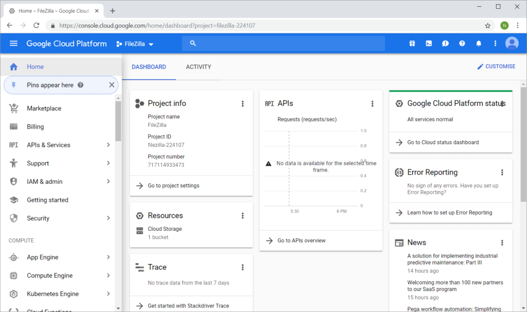Image resolution: width=527 pixels, height=312 pixels.
Task: Open Chrome three-dot menu
Action: coord(518,26)
